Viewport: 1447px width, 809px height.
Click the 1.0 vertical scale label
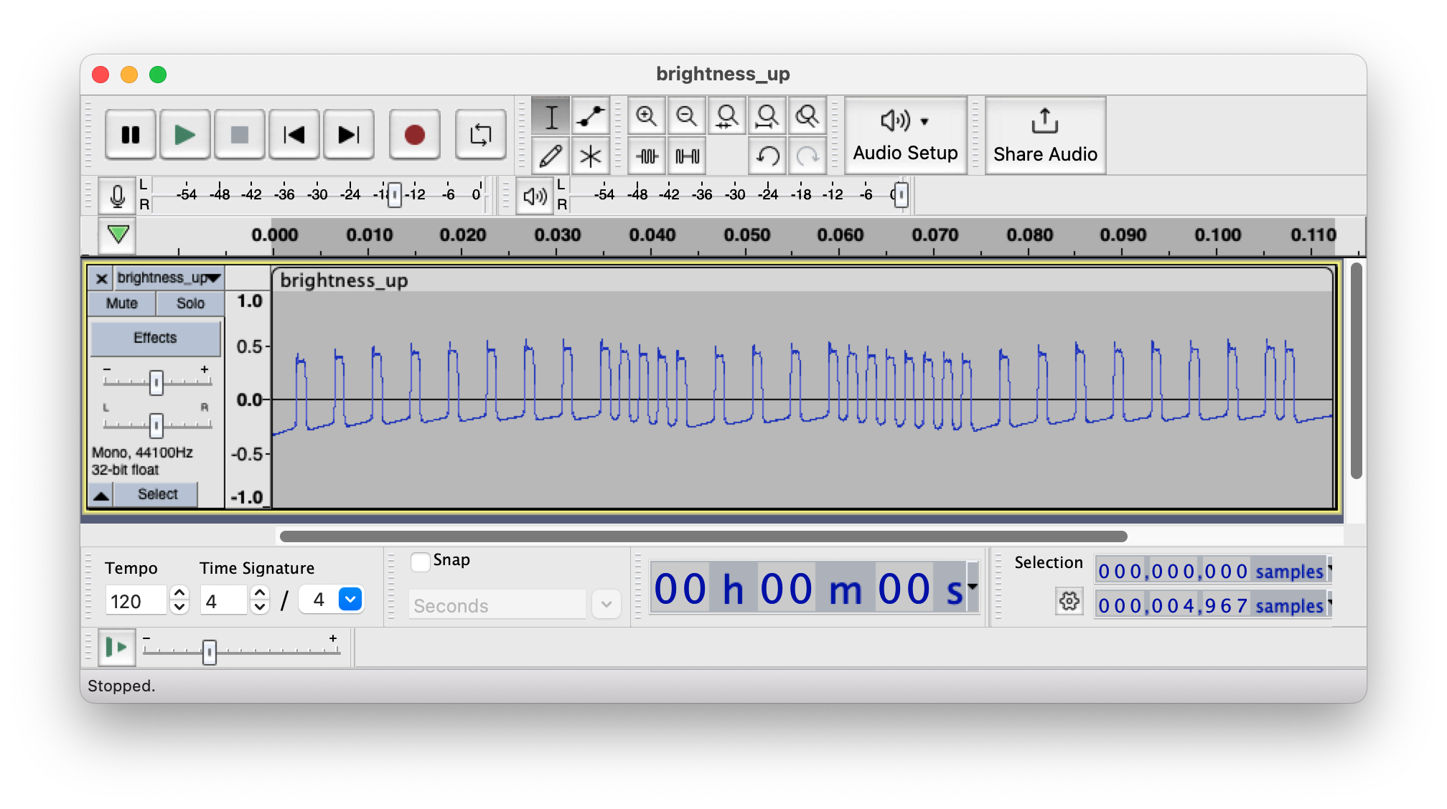coord(249,301)
